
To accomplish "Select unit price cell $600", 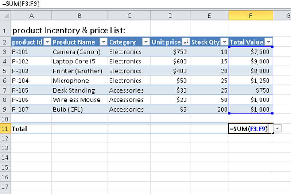I will click(x=170, y=61).
